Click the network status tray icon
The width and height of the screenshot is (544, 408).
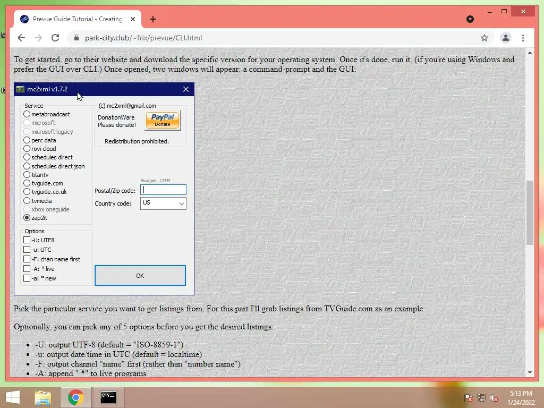point(481,398)
